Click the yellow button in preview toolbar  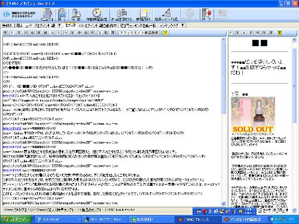pyautogui.click(x=280, y=33)
